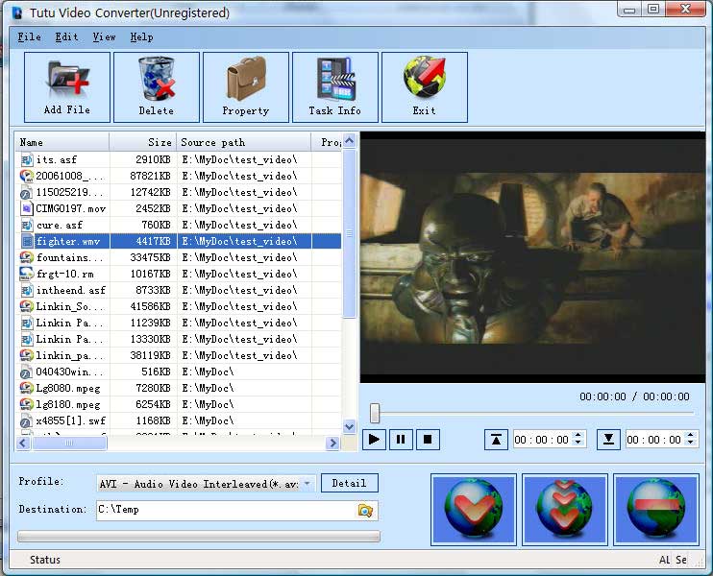713x576 pixels.
Task: Adjust the end time stepper arrows
Action: [690, 439]
